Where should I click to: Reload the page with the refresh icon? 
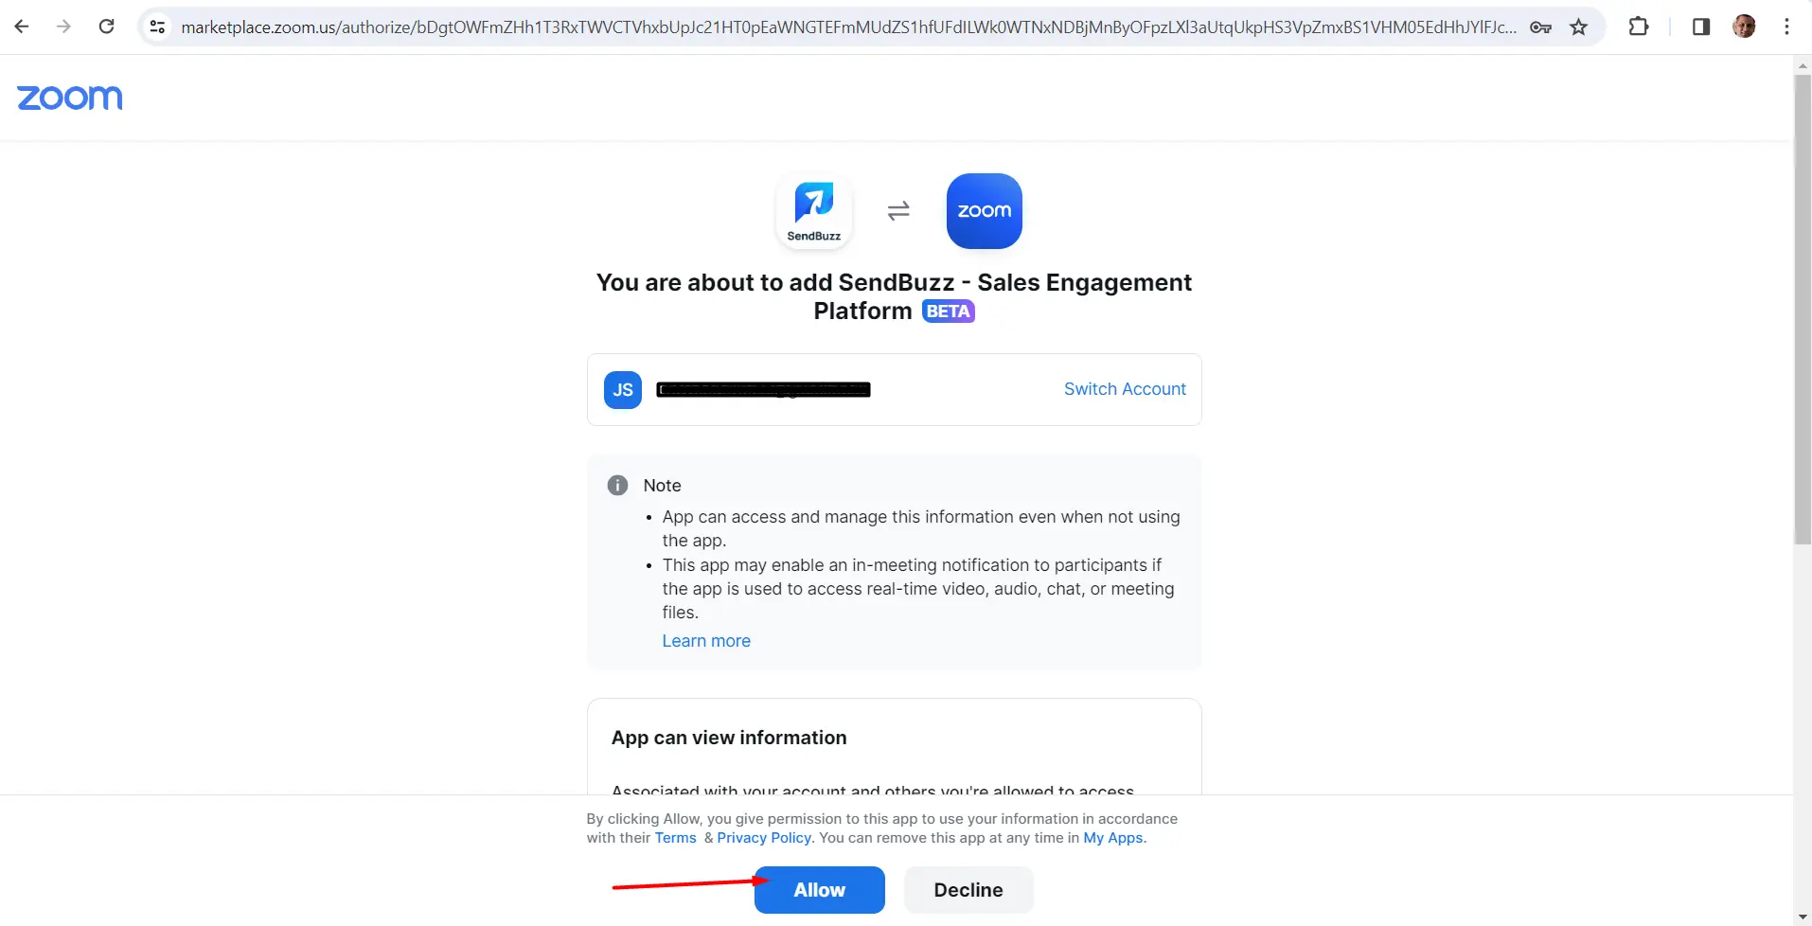[107, 27]
